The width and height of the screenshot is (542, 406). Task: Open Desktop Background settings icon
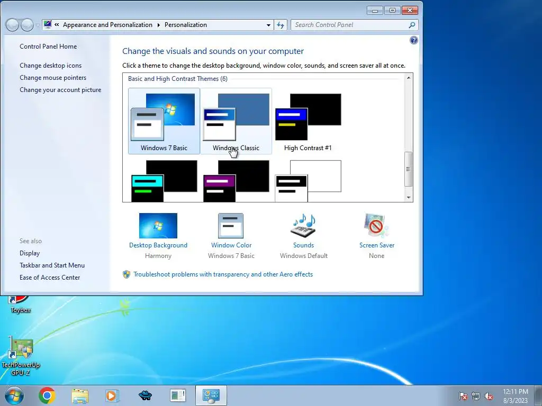point(158,225)
